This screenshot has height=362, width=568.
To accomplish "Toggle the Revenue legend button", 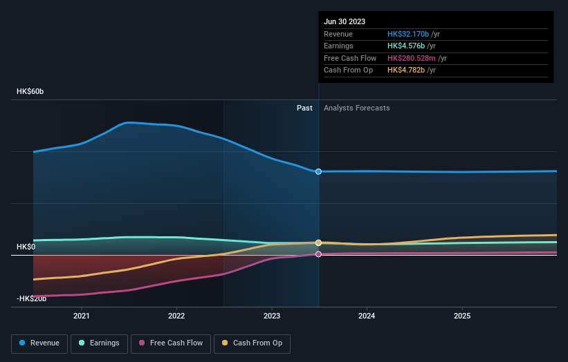I will pyautogui.click(x=39, y=343).
